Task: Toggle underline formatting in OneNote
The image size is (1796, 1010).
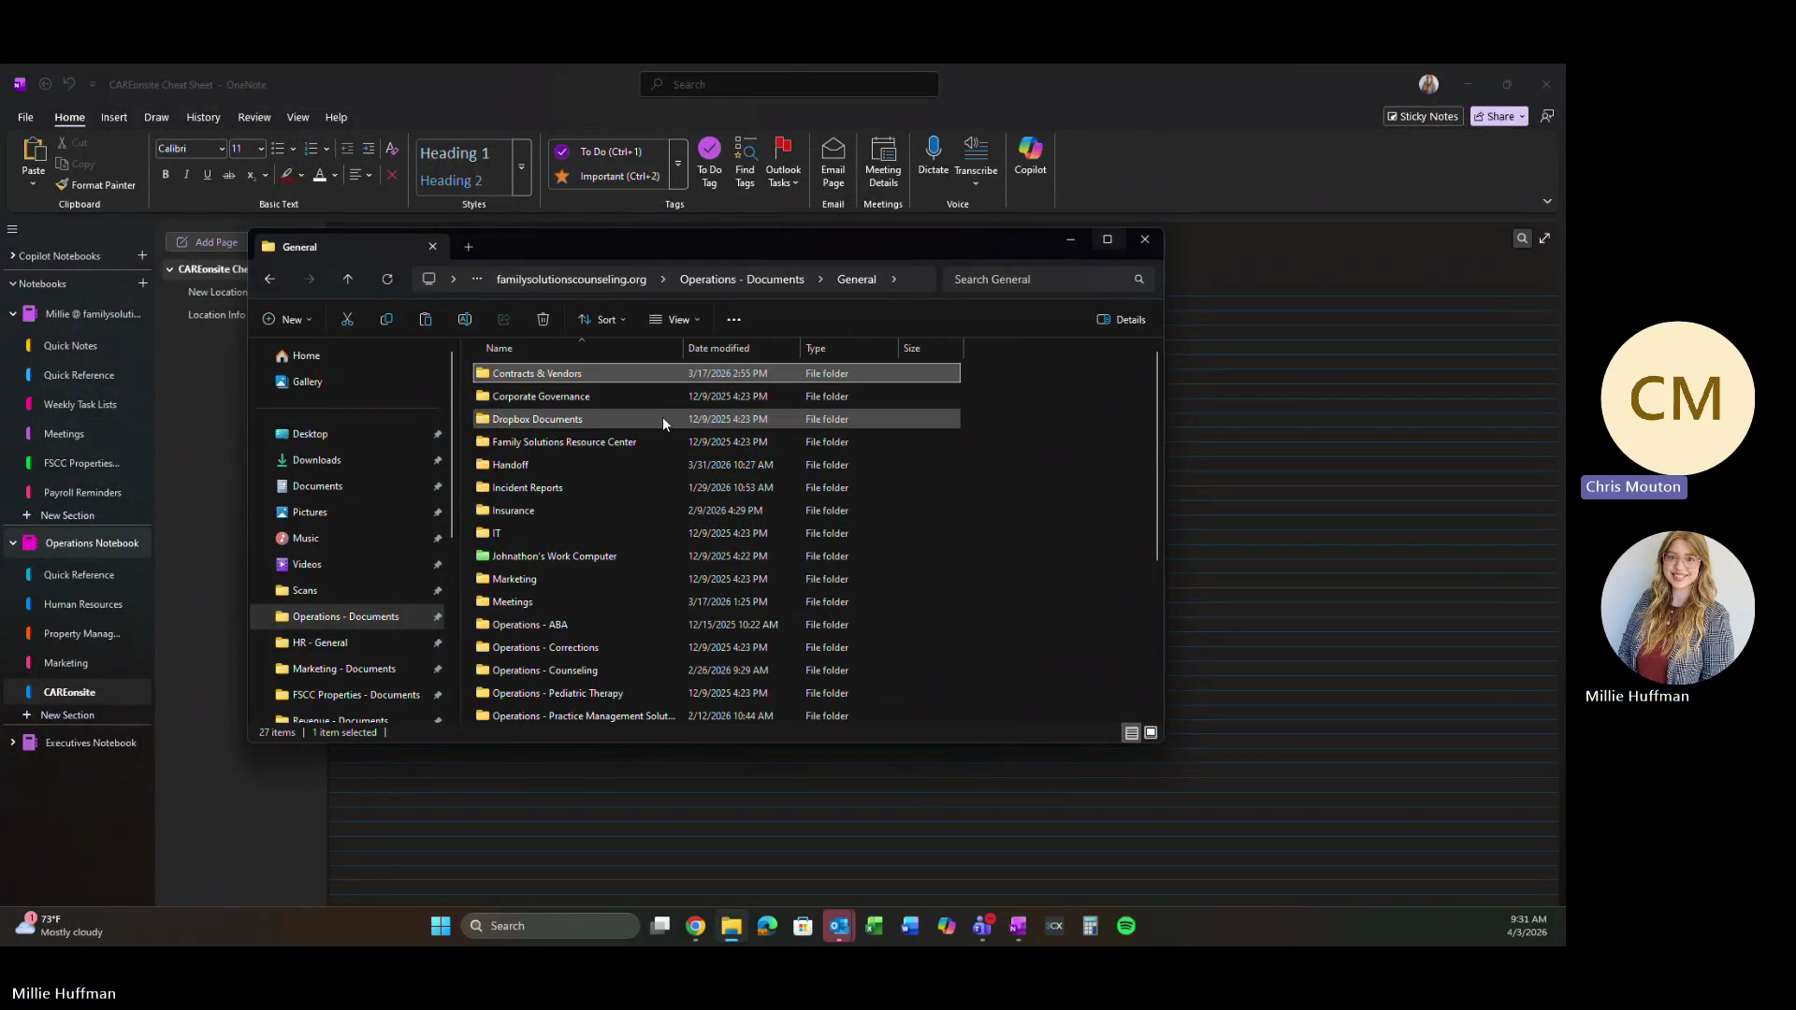Action: click(208, 175)
